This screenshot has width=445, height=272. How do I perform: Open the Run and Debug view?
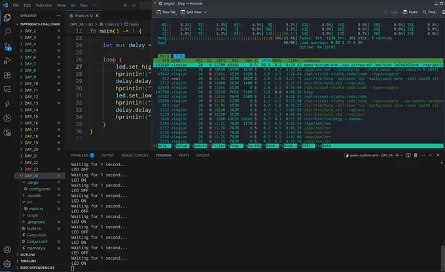pos(7,60)
